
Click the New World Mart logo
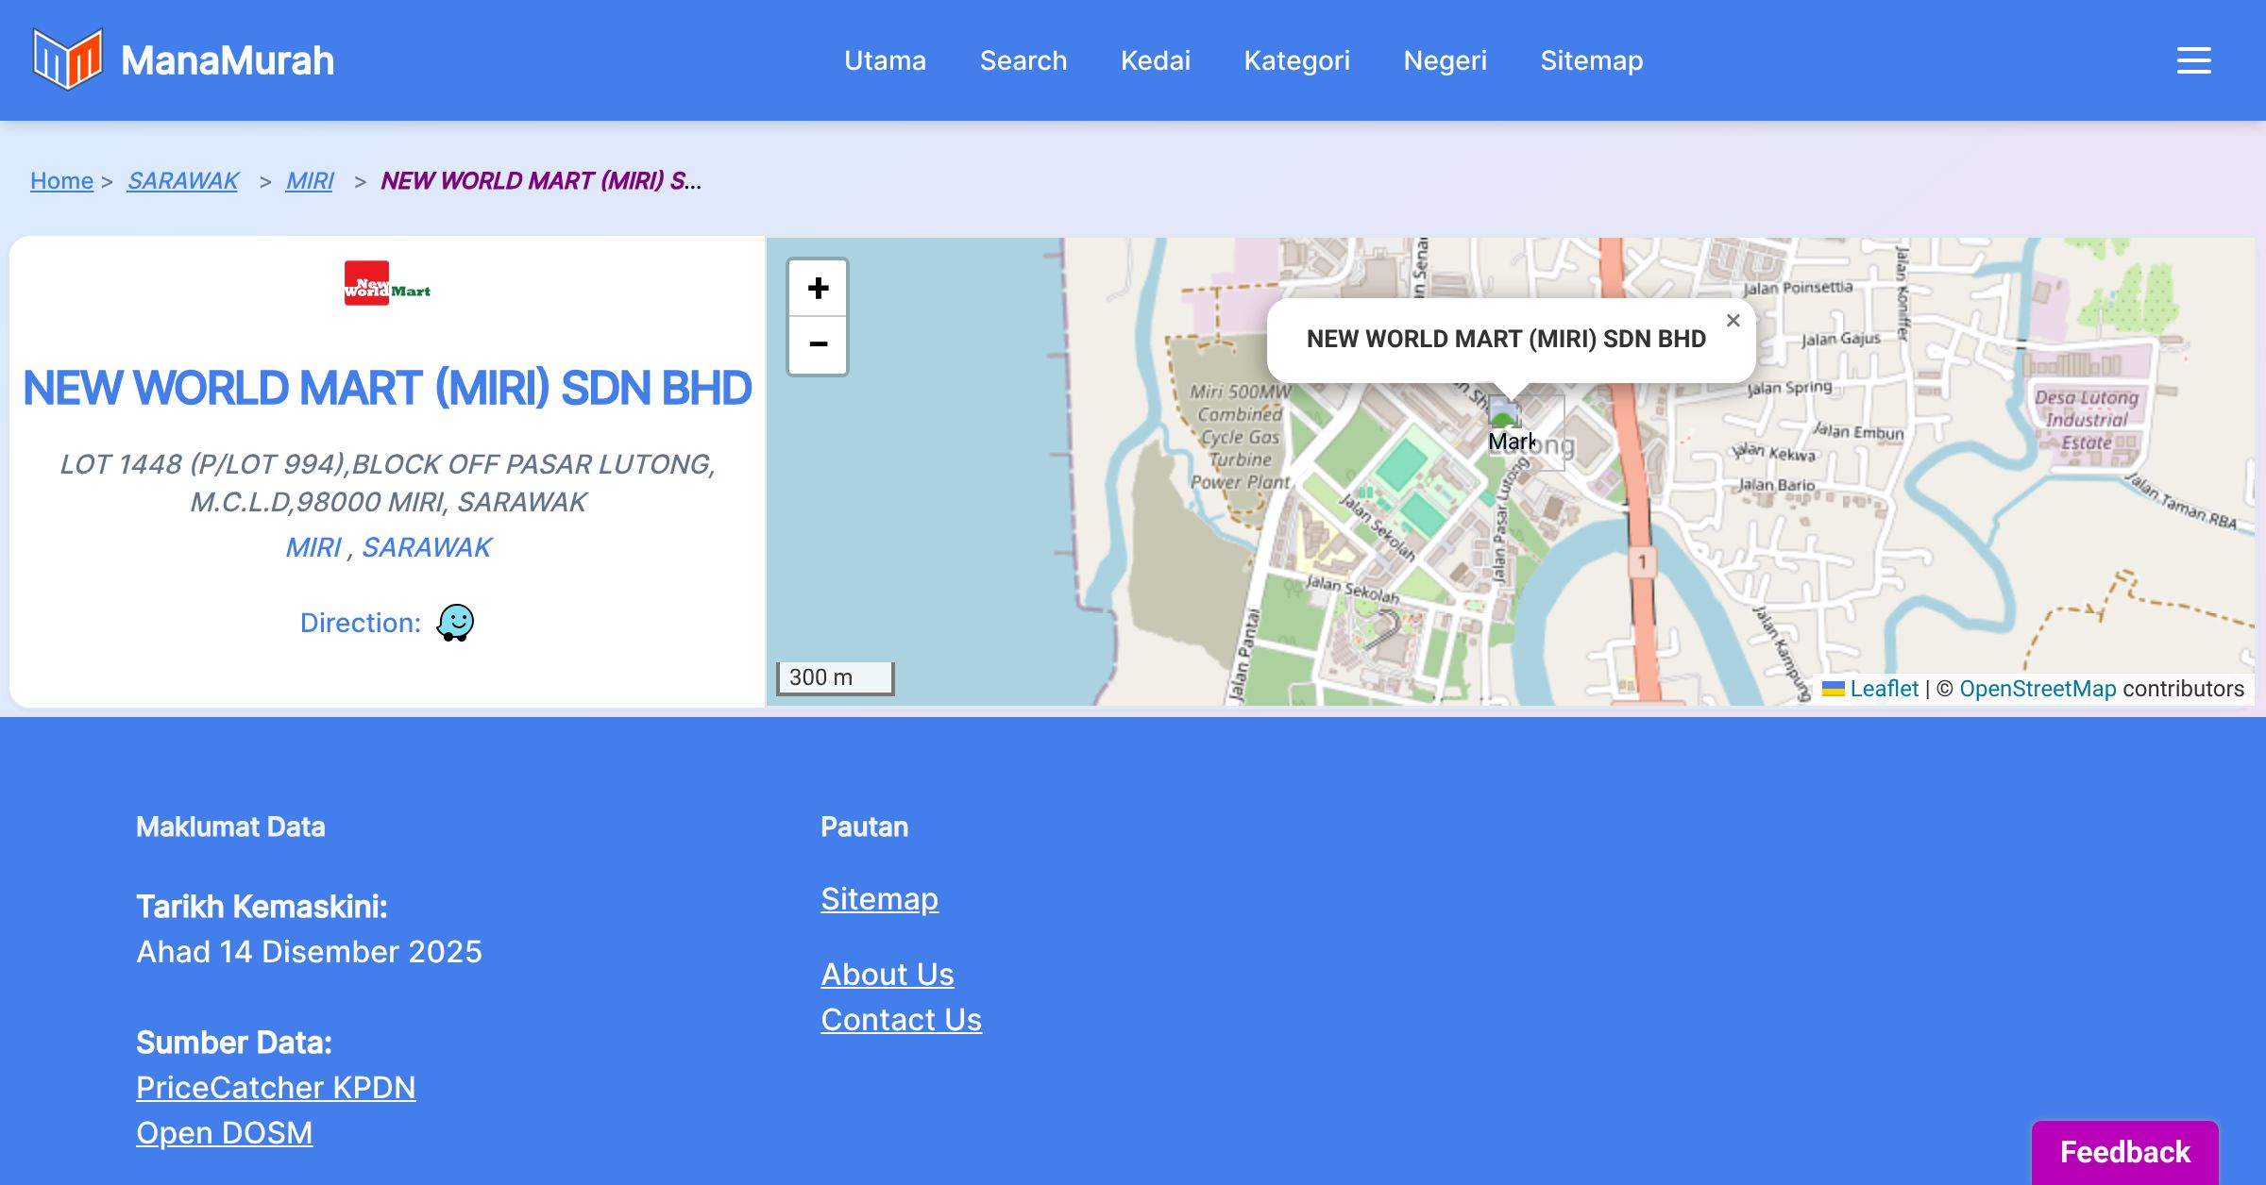point(387,283)
